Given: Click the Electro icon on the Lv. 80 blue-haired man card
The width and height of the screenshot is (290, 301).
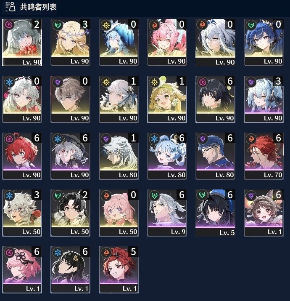Looking at the screenshot, I should click(203, 139).
